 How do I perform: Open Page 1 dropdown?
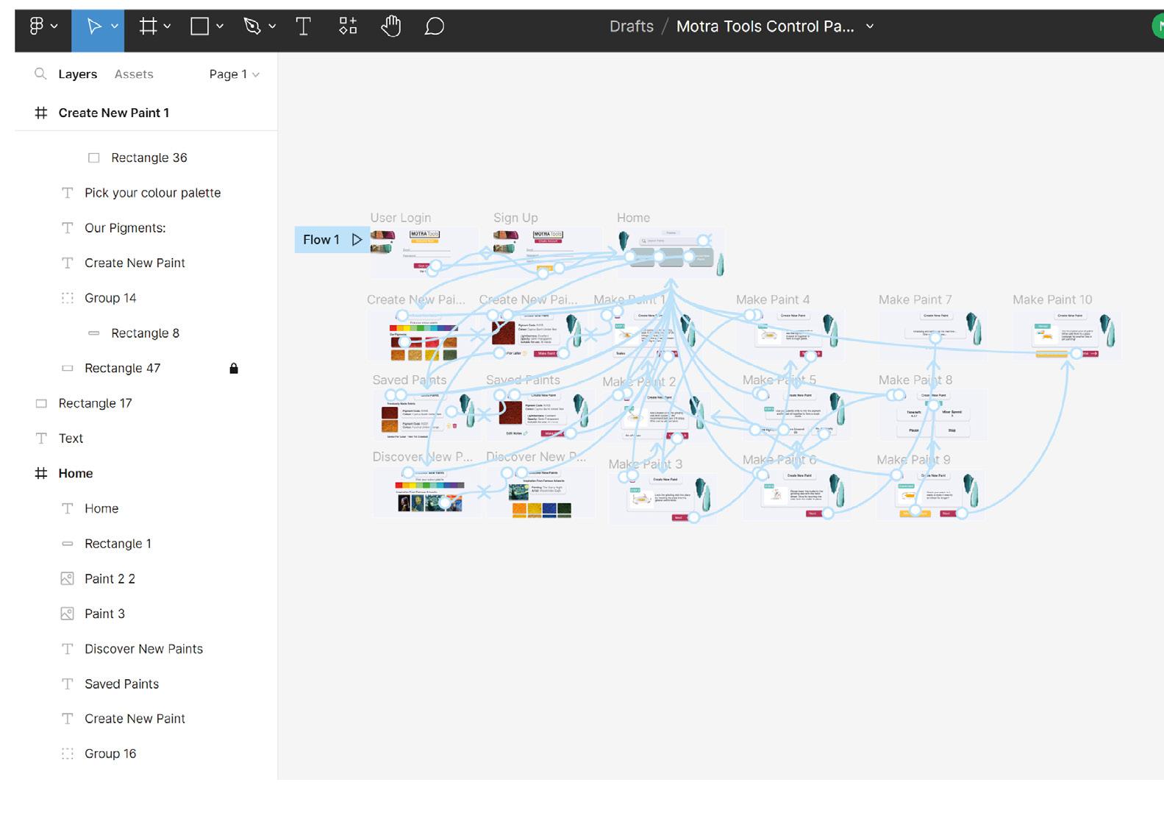234,74
